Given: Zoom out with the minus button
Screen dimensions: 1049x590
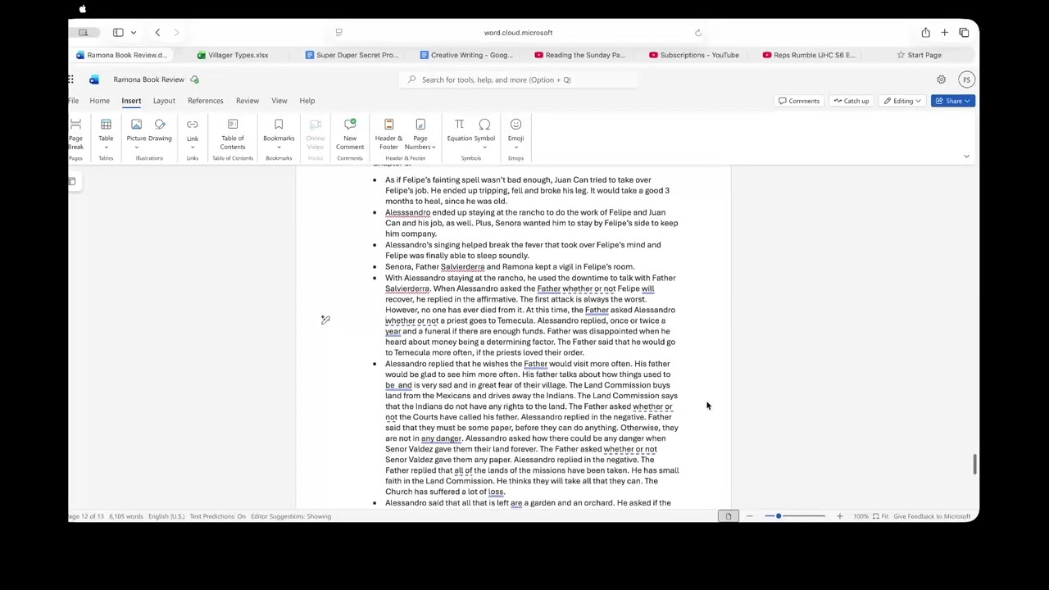Looking at the screenshot, I should [749, 516].
